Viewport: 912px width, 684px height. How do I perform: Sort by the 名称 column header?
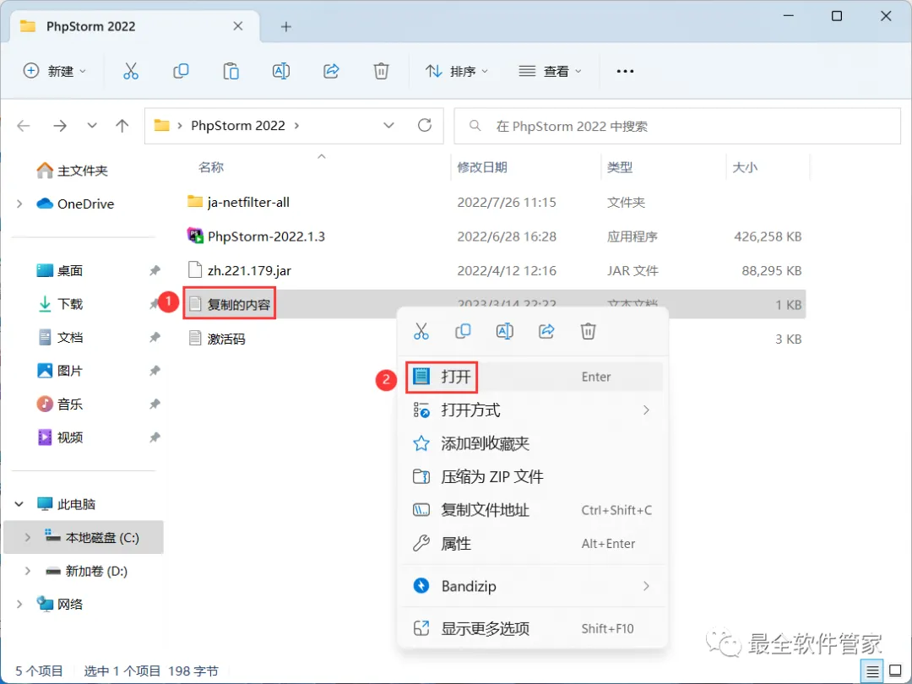click(210, 167)
